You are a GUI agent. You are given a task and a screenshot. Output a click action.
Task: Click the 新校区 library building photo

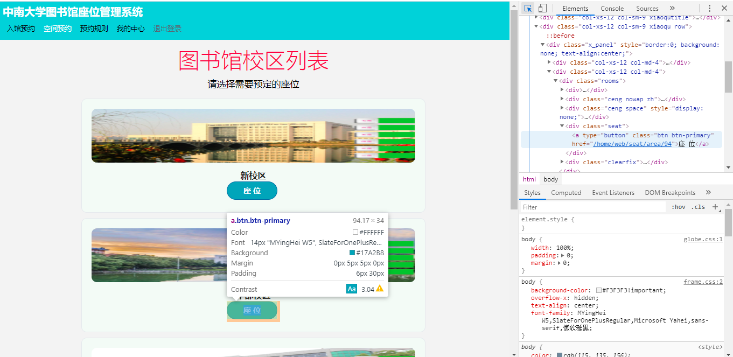[253, 136]
